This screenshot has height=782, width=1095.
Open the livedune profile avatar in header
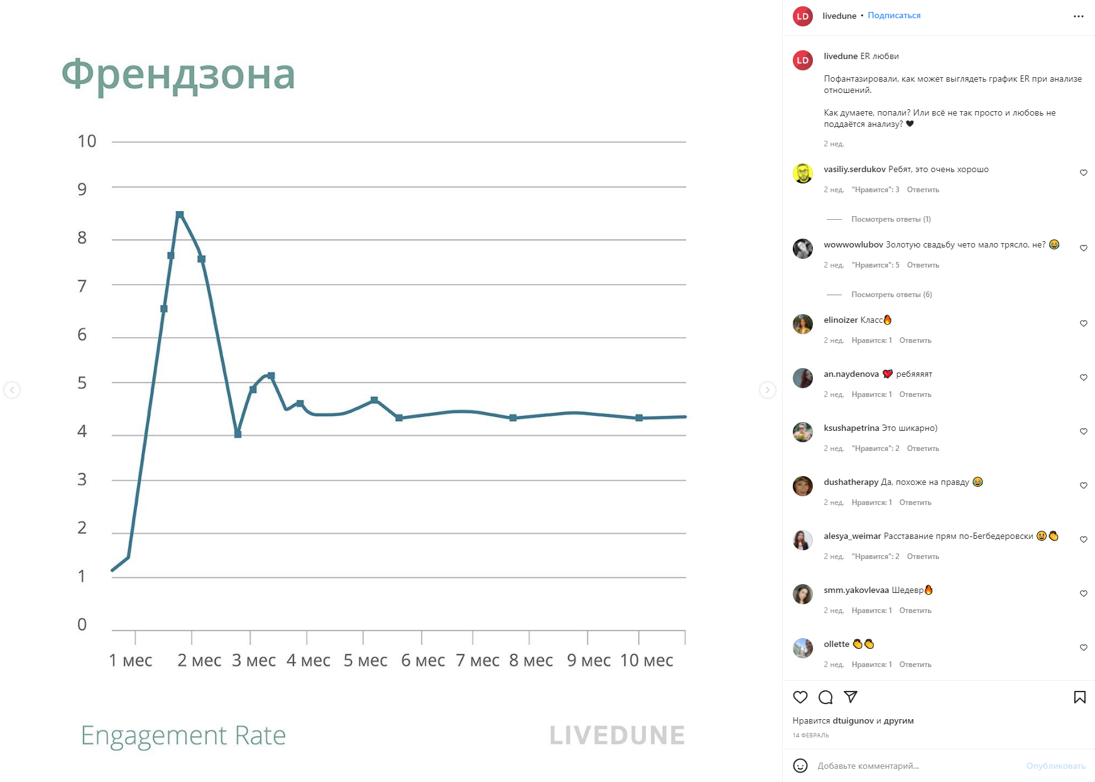[803, 16]
